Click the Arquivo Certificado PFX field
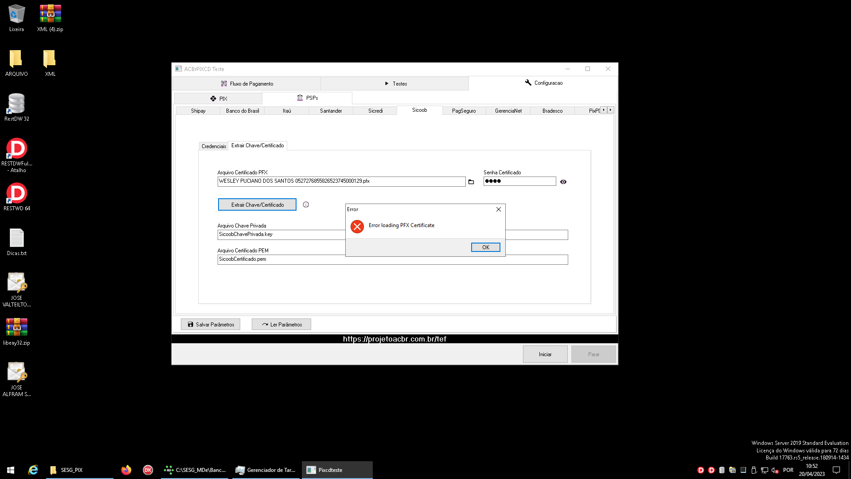The width and height of the screenshot is (851, 479). coord(341,181)
